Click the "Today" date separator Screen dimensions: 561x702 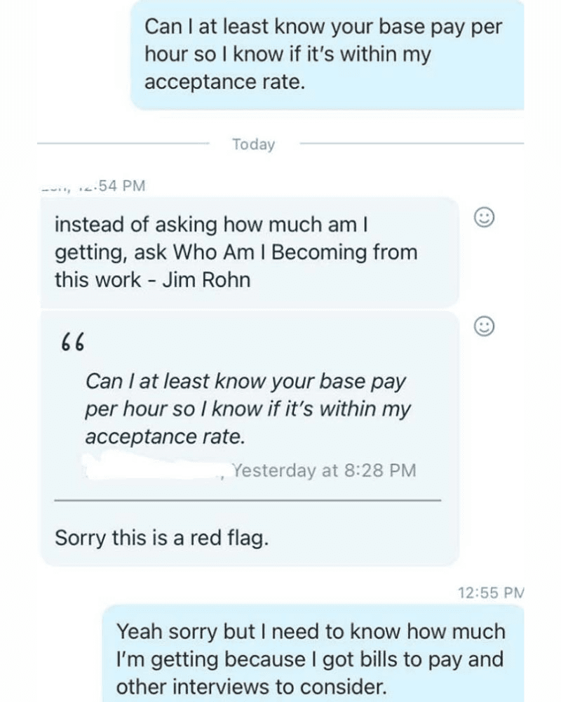pos(254,145)
